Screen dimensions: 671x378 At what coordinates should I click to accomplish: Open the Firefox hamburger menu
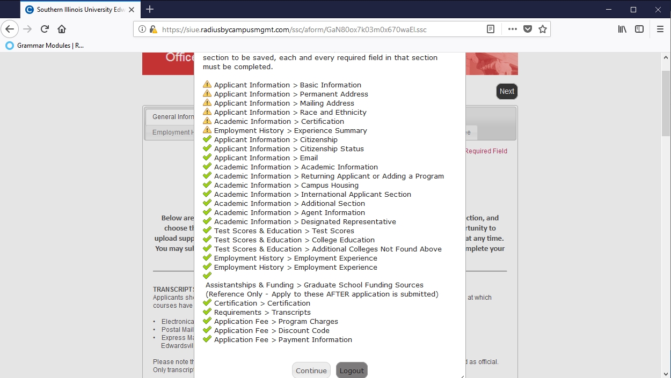660,29
